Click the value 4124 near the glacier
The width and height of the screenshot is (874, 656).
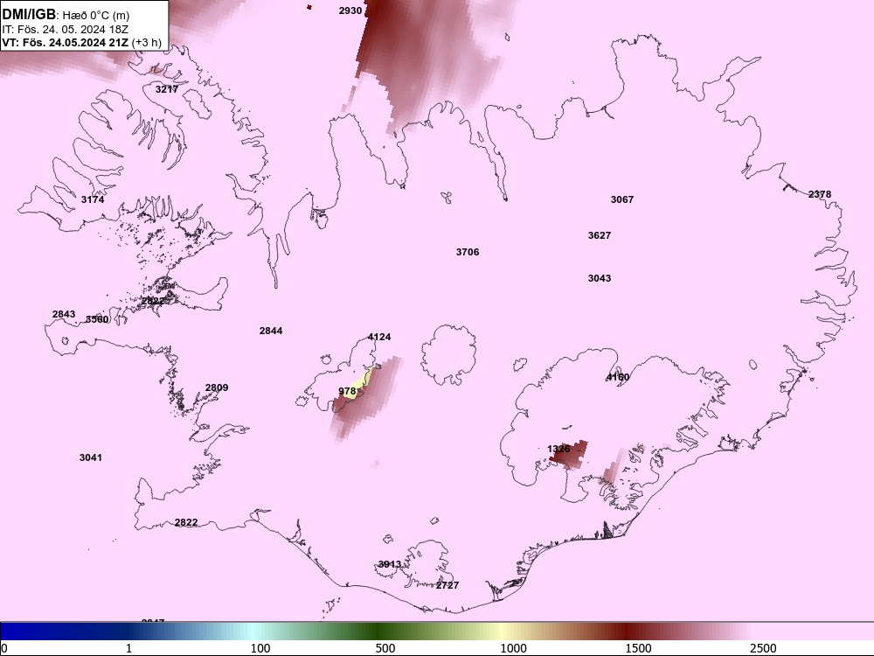[x=379, y=337]
